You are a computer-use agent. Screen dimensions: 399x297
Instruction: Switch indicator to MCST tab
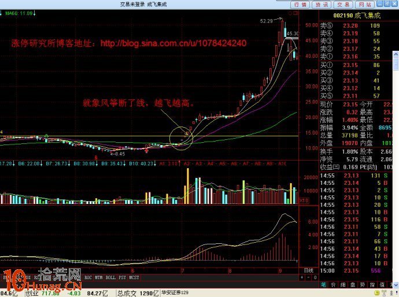[x=134, y=277]
